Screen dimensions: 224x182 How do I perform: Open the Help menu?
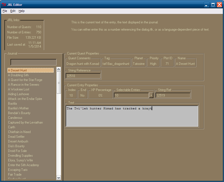coord(22,11)
